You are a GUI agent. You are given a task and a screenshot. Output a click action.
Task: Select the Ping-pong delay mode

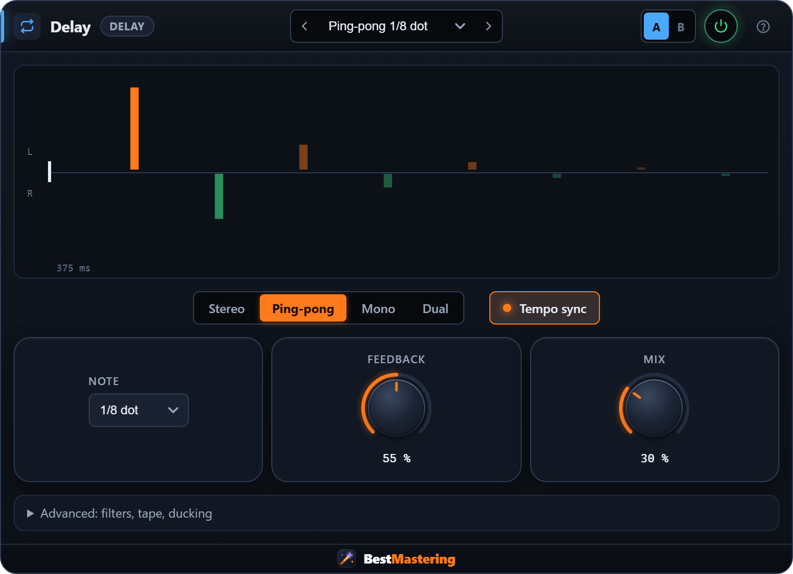[303, 308]
